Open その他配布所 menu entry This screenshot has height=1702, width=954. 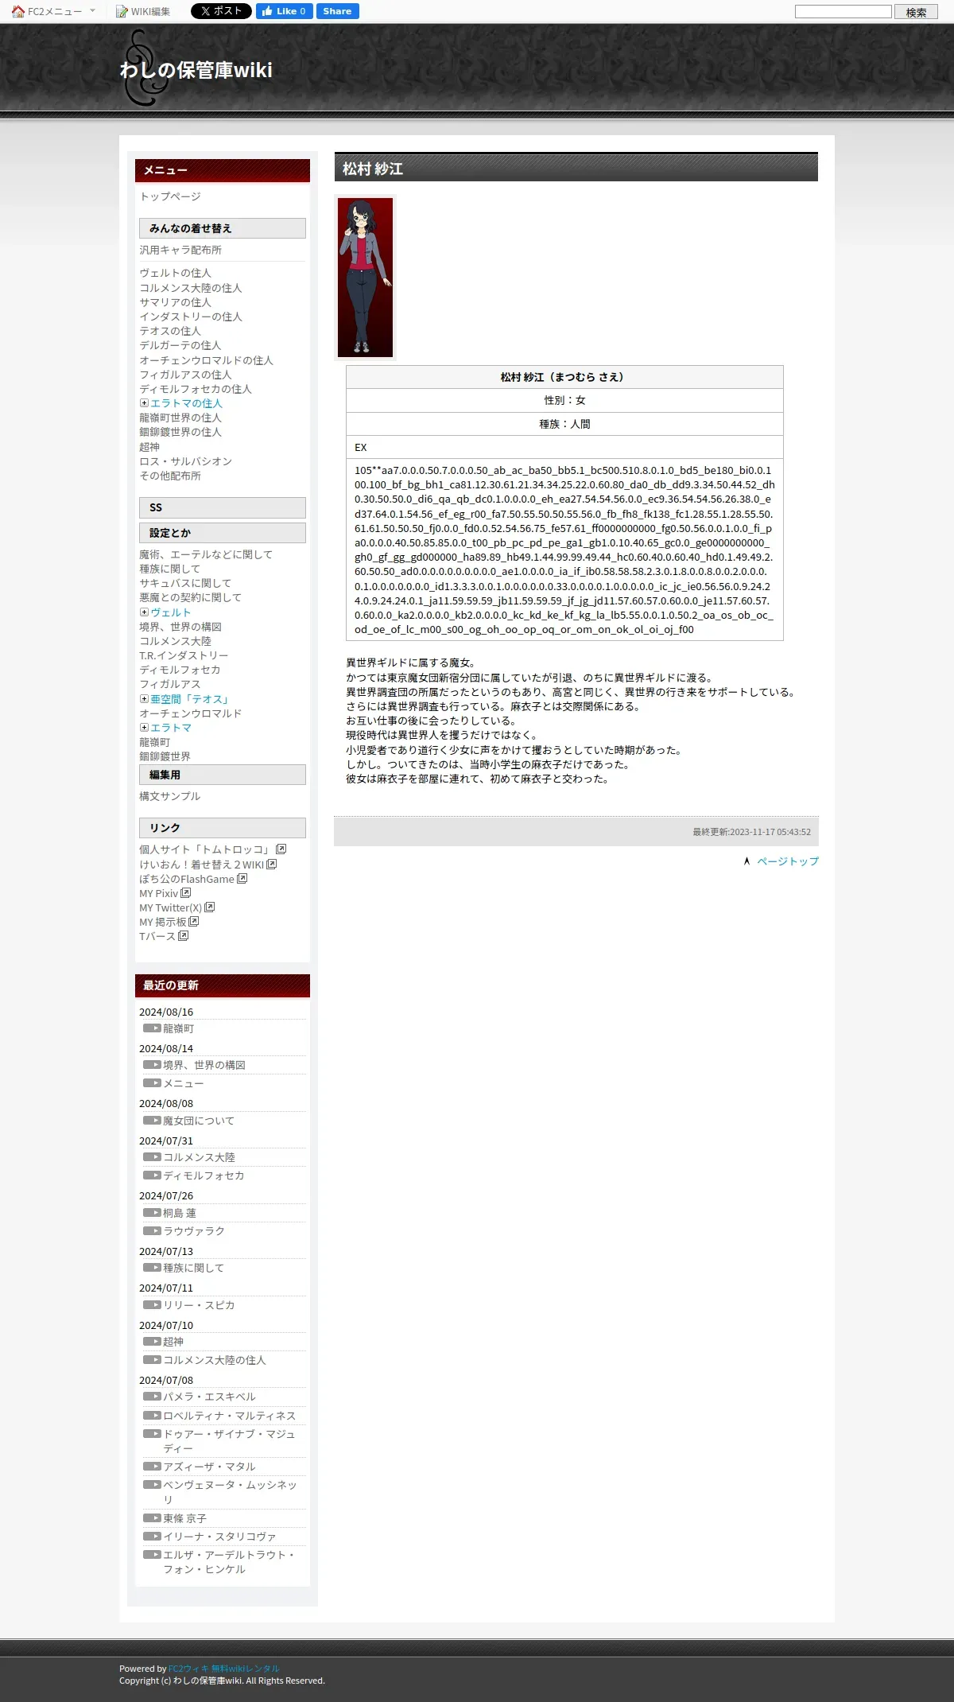pos(170,476)
